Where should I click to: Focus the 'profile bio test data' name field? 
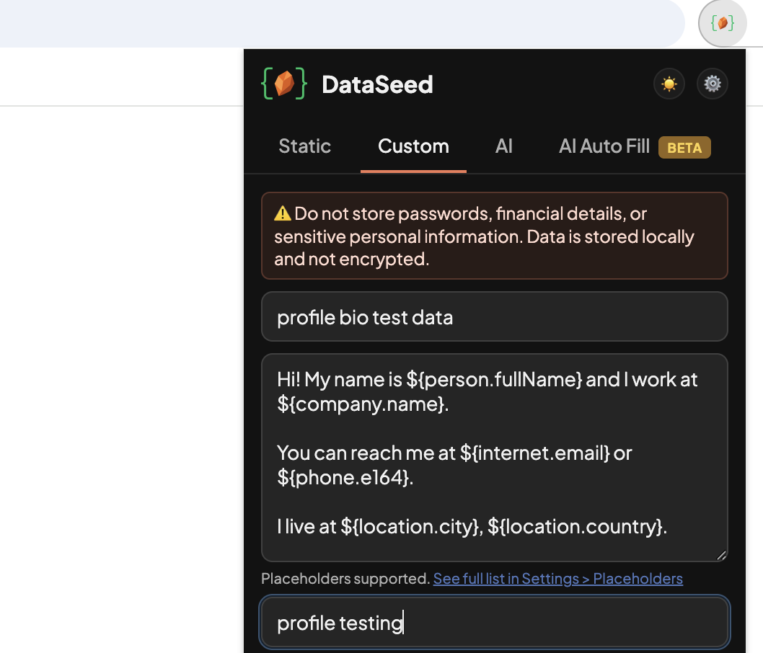pos(494,316)
